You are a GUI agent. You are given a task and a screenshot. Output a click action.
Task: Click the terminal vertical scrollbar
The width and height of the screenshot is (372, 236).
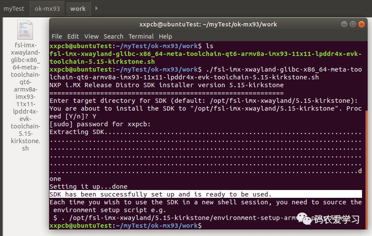(x=366, y=170)
